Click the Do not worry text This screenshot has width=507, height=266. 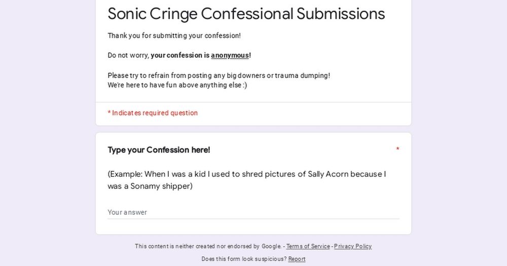[128, 55]
